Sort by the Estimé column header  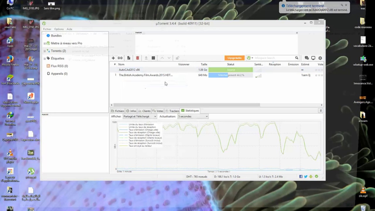tap(305, 64)
